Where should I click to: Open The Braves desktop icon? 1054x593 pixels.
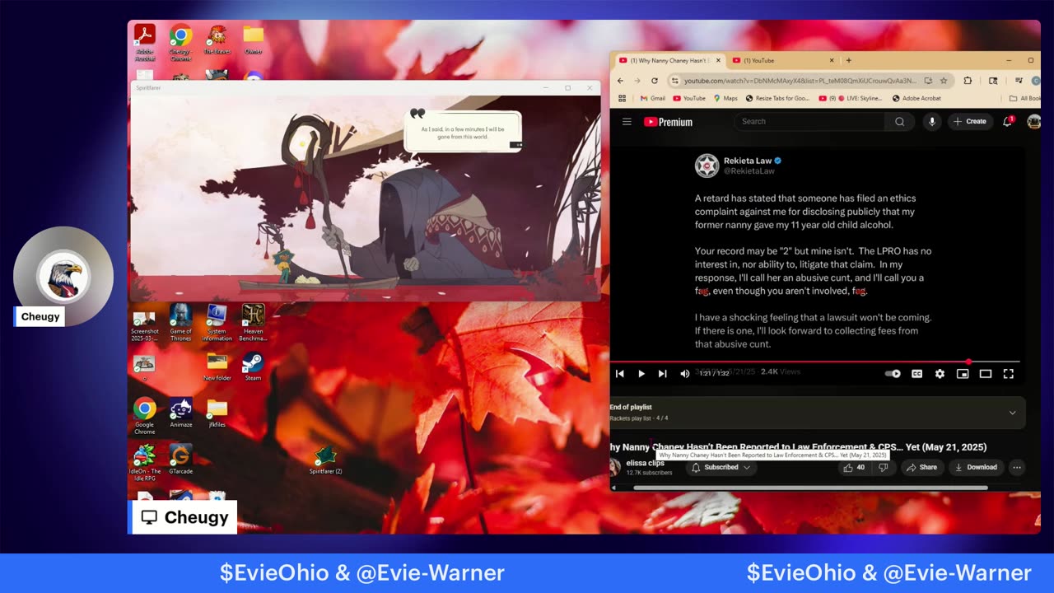217,40
